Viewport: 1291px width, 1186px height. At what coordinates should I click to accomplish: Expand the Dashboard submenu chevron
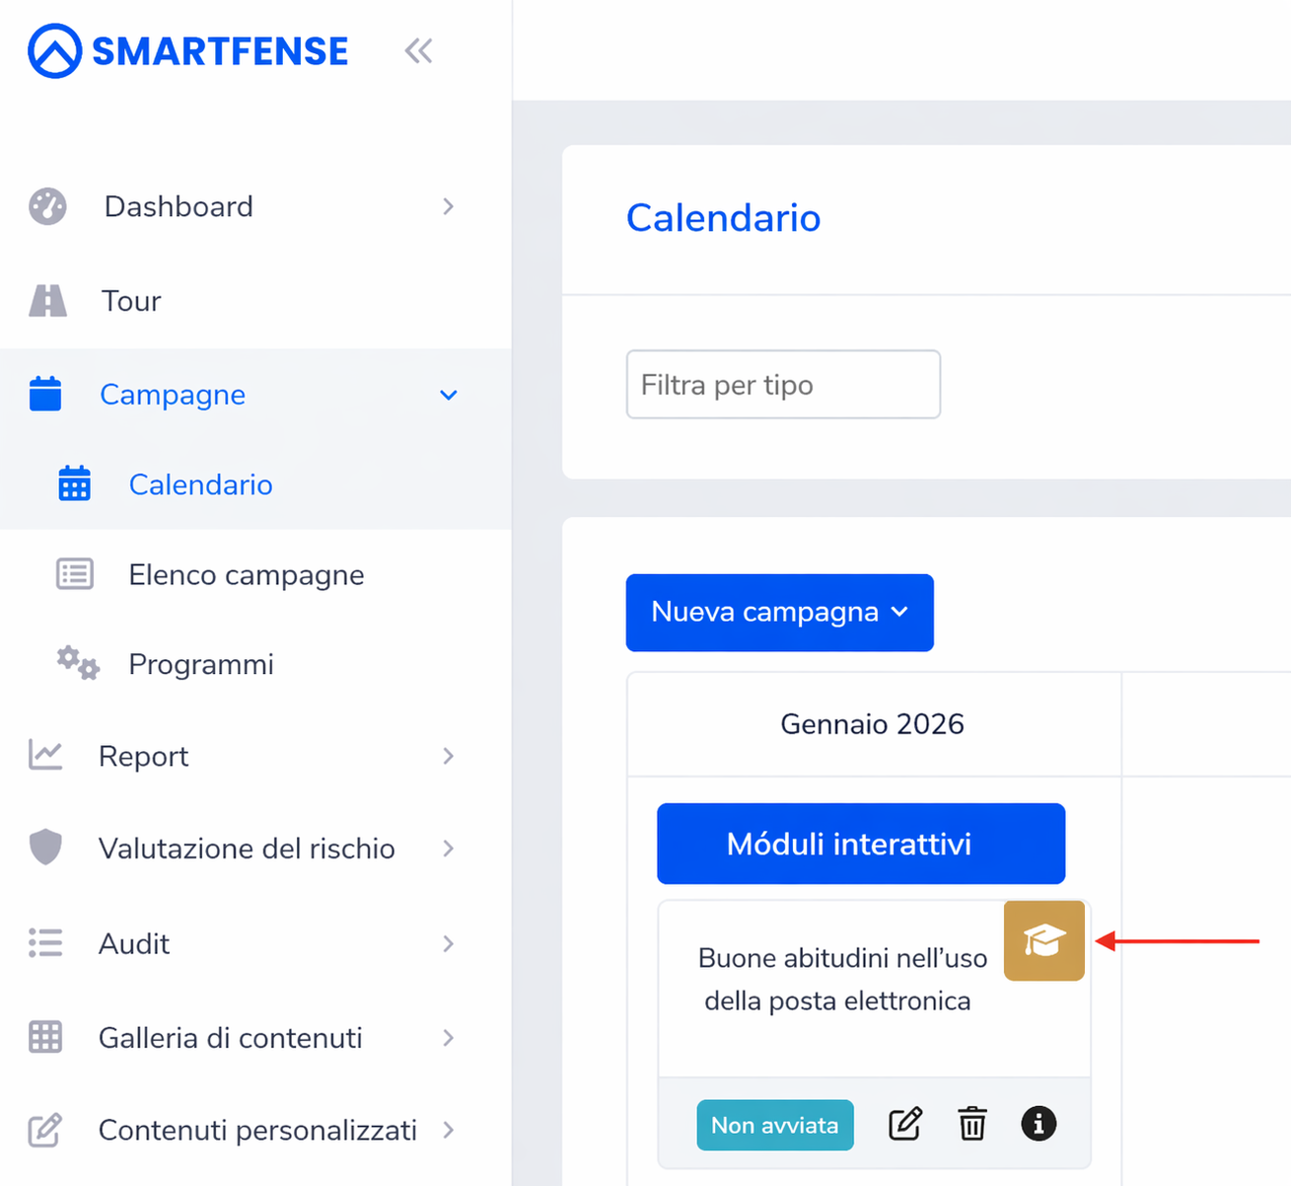tap(449, 206)
